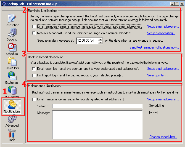Enable the Email report log checkbox
This screenshot has height=147, width=185.
(34, 69)
